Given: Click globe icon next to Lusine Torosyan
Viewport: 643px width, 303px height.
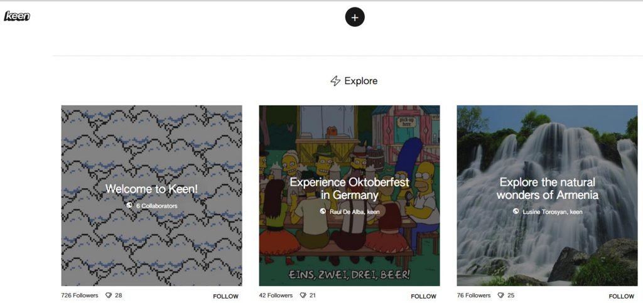Looking at the screenshot, I should coord(516,211).
